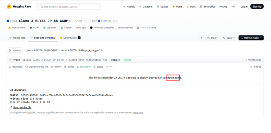Select the English language tag

(x=66, y=28)
